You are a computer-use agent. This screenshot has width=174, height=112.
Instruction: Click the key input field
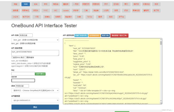pyautogui.click(x=23, y=74)
